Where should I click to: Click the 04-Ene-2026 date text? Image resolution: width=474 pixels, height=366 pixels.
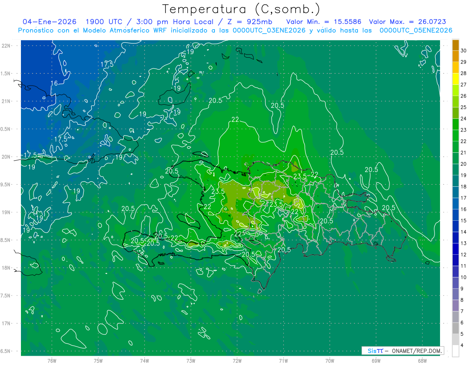pyautogui.click(x=49, y=22)
